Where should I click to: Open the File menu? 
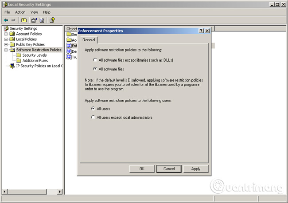pyautogui.click(x=8, y=12)
